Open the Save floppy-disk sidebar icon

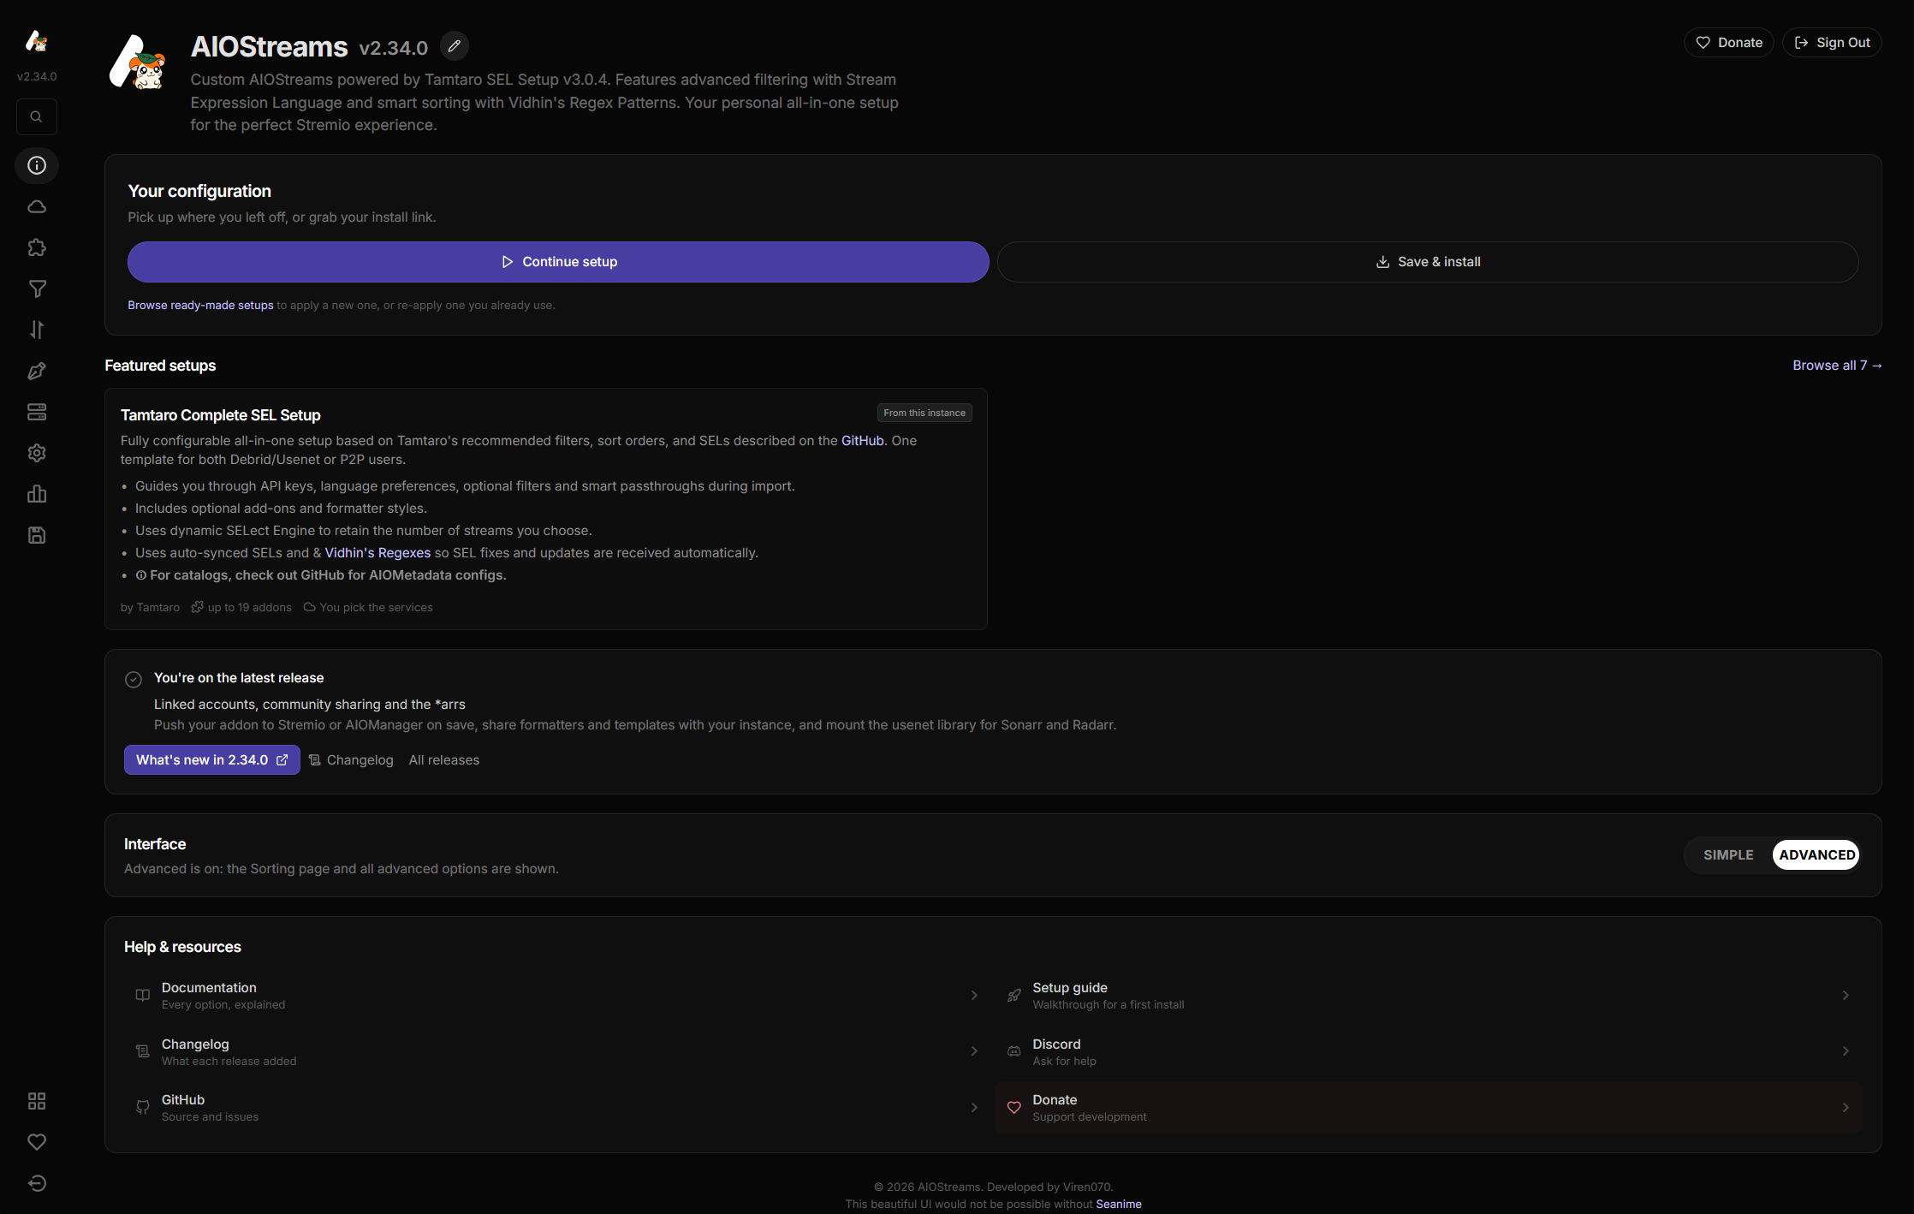pyautogui.click(x=37, y=535)
